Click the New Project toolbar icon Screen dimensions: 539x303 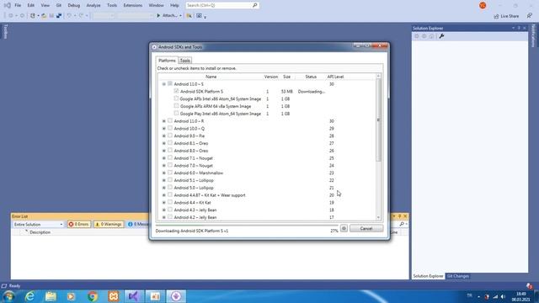pos(33,16)
